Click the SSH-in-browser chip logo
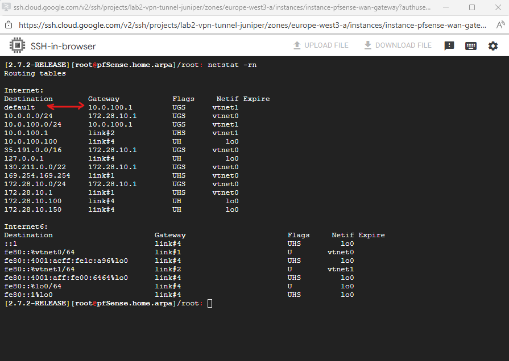This screenshot has height=361, width=509. click(17, 46)
